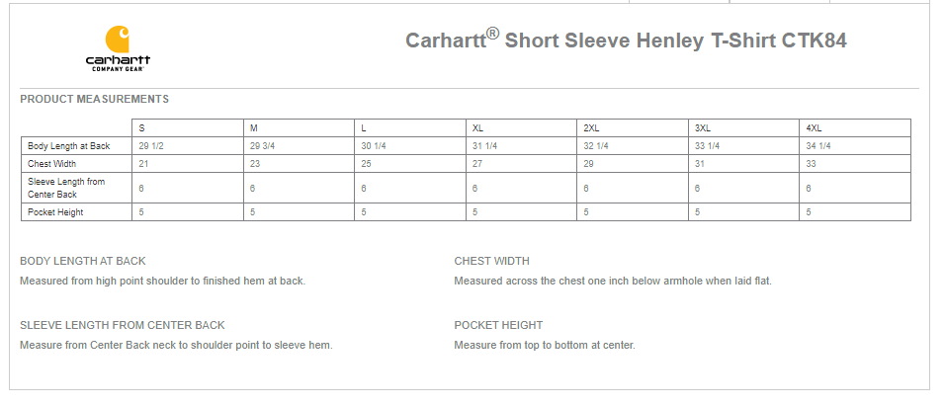
Task: Select the CHEST WIDTH definition heading
Action: pos(492,262)
